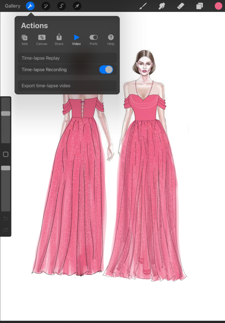The height and width of the screenshot is (323, 225).
Task: Return to the Gallery
Action: [13, 6]
